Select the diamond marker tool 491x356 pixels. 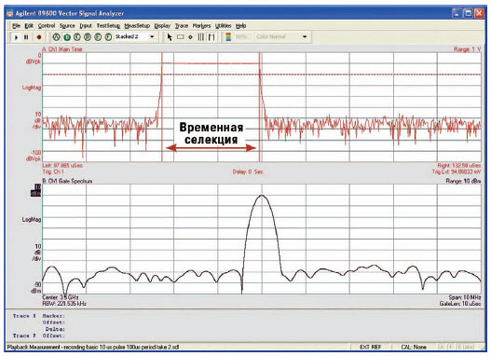(x=190, y=37)
